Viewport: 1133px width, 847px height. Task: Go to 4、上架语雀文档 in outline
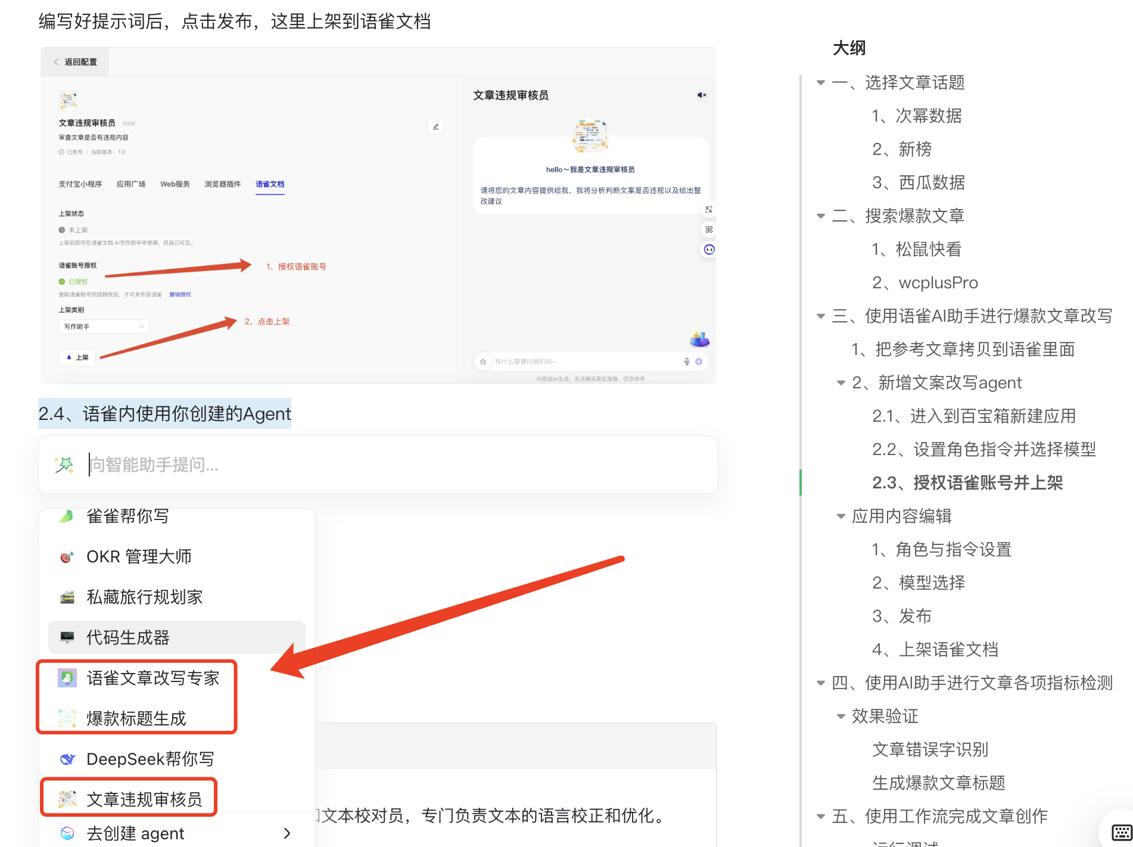click(935, 650)
